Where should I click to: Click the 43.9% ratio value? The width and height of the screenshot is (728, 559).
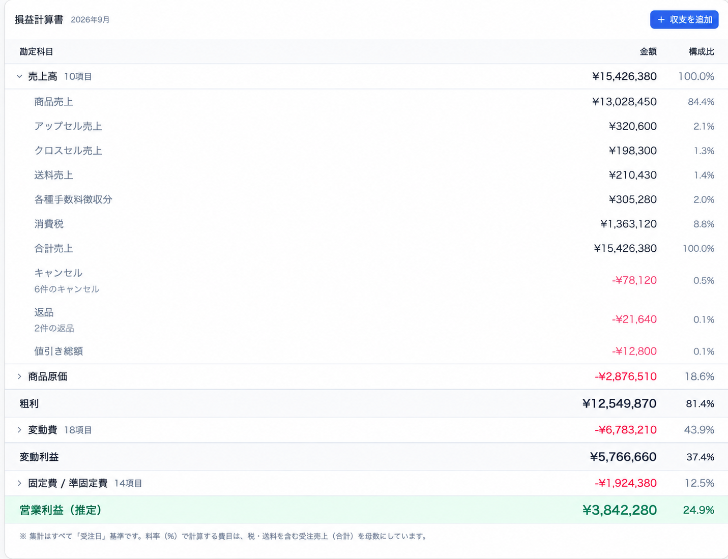coord(700,430)
